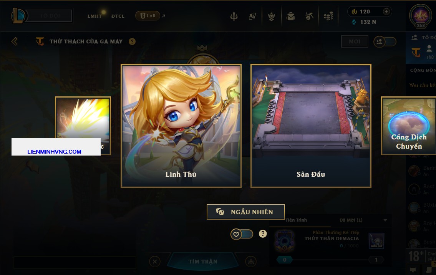This screenshot has width=436, height=275.
Task: Select the Sân Đấu arena thumbnail
Action: tap(311, 126)
